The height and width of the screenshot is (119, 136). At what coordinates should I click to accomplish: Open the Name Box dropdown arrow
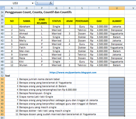[x=33, y=3]
